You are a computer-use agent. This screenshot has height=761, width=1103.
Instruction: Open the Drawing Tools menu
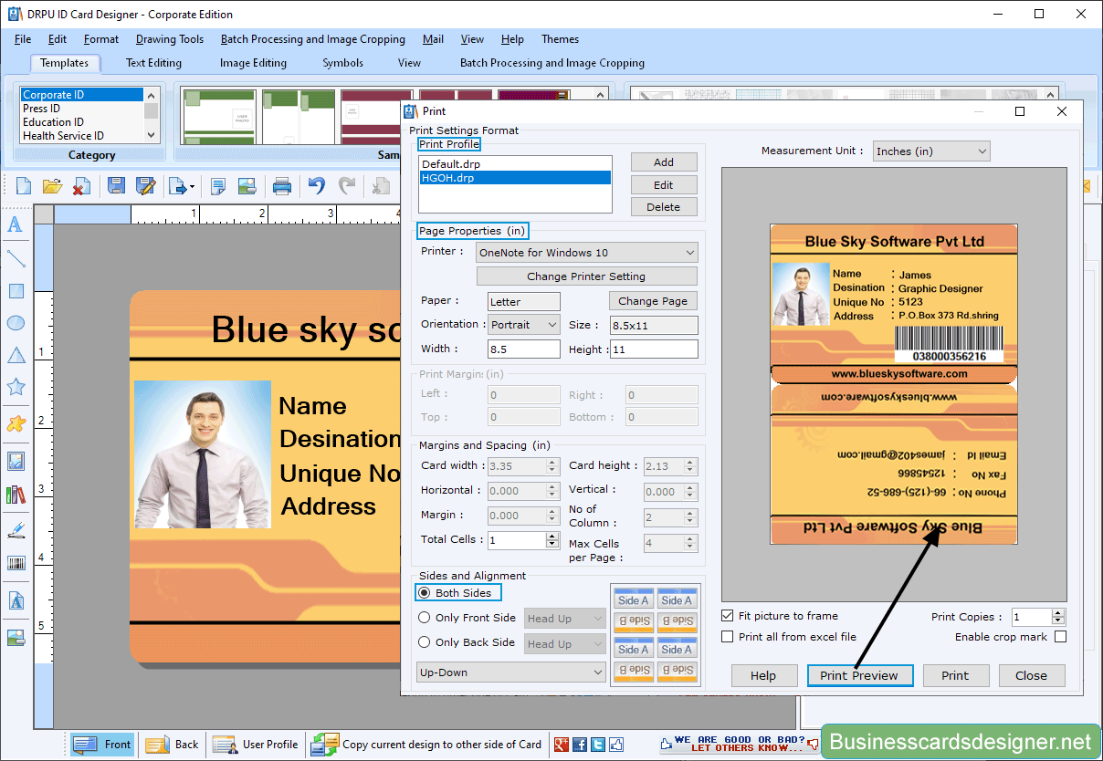170,39
